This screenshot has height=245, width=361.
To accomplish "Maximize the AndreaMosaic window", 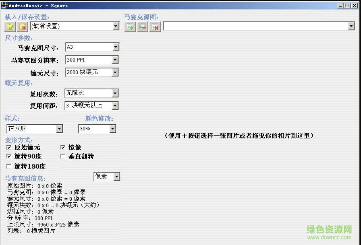I will [x=347, y=6].
